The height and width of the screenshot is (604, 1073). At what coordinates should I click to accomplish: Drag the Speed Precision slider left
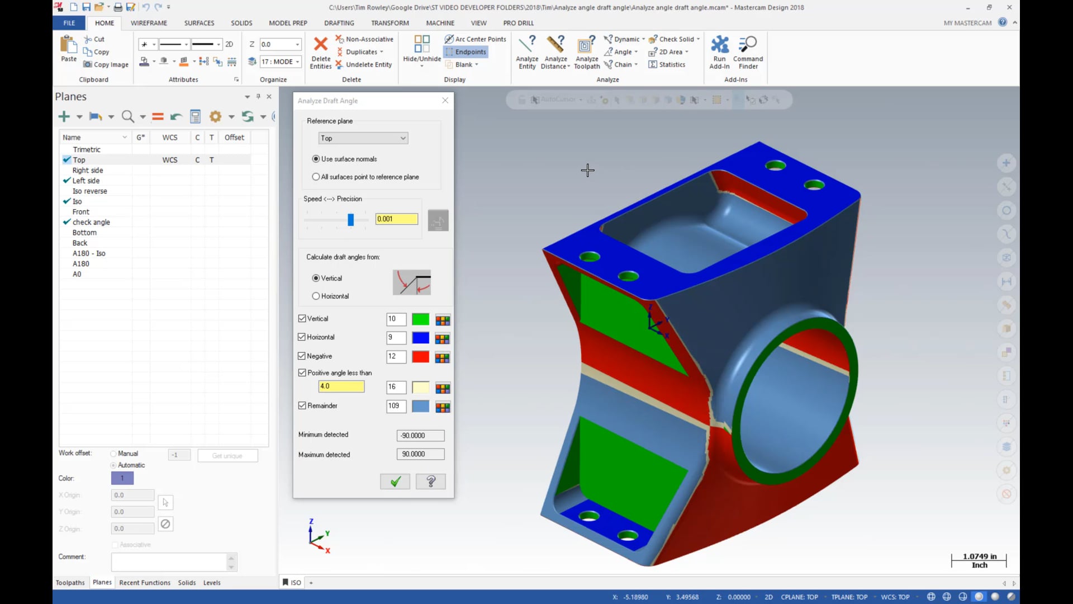pyautogui.click(x=350, y=219)
